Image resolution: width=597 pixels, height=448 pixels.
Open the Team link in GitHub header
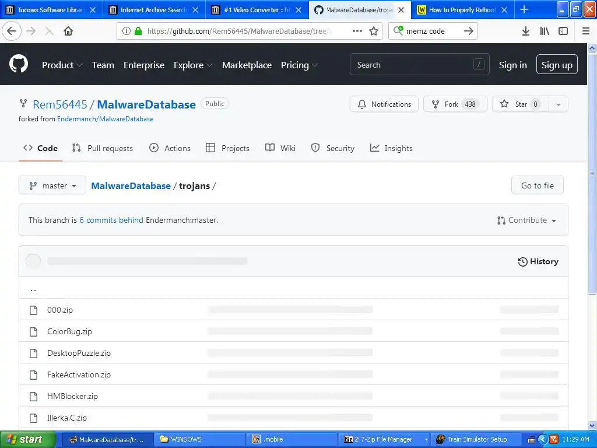[x=103, y=65]
